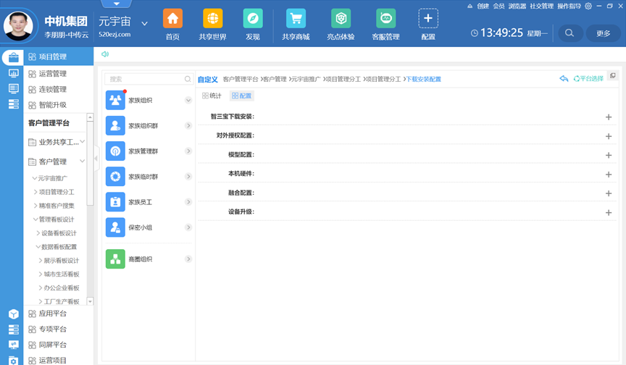
Task: Click the 平台选择 link
Action: click(588, 79)
